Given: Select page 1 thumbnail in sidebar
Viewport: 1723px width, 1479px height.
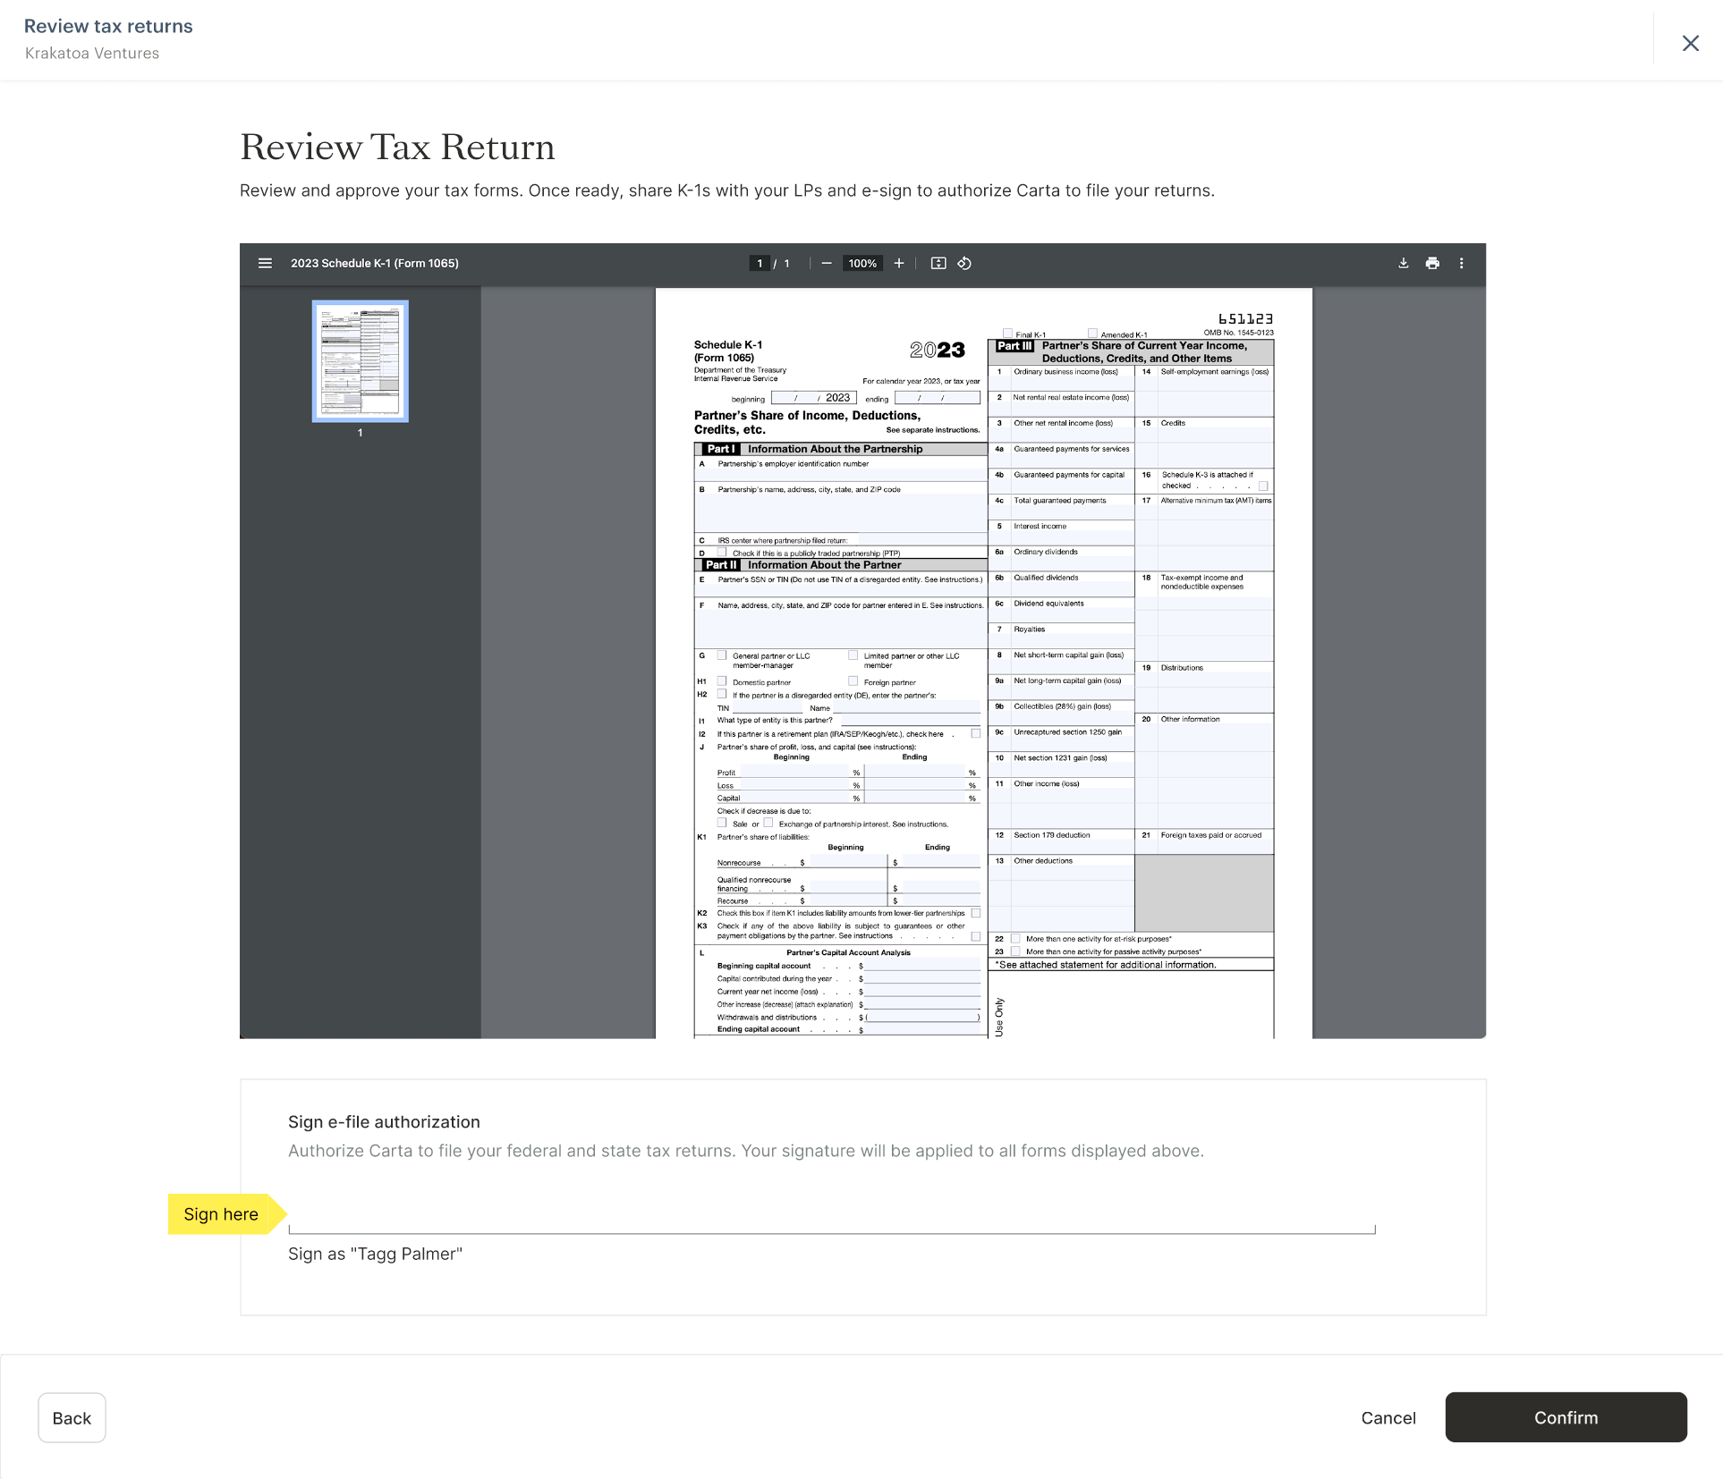Looking at the screenshot, I should coord(360,360).
